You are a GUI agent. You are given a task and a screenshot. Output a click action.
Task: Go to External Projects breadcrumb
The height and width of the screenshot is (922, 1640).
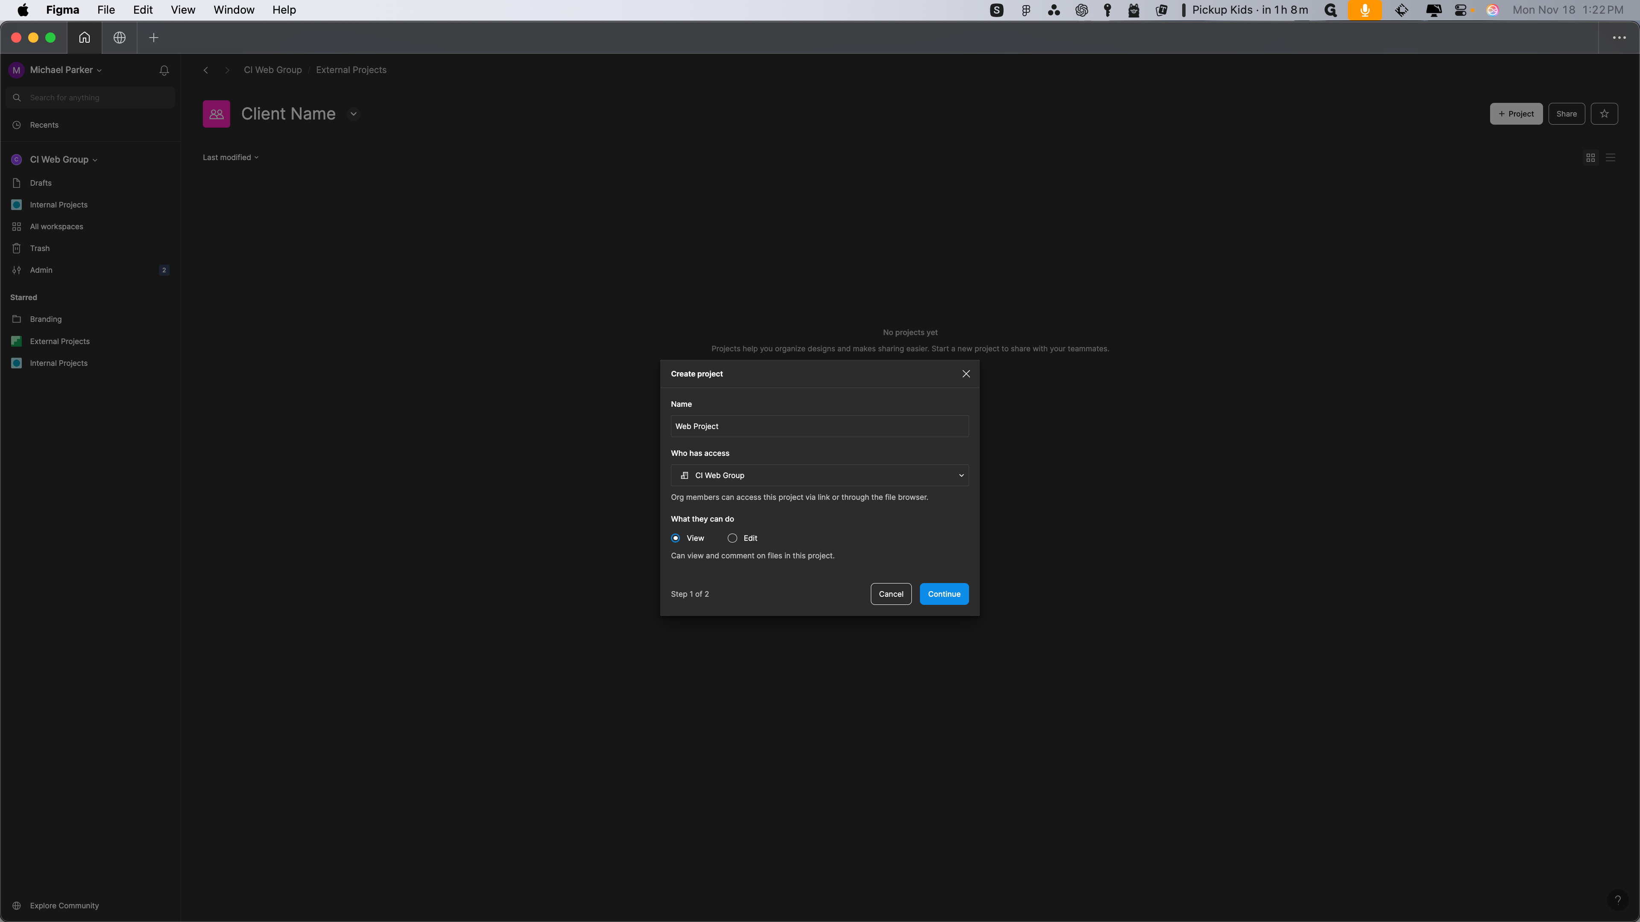tap(351, 70)
